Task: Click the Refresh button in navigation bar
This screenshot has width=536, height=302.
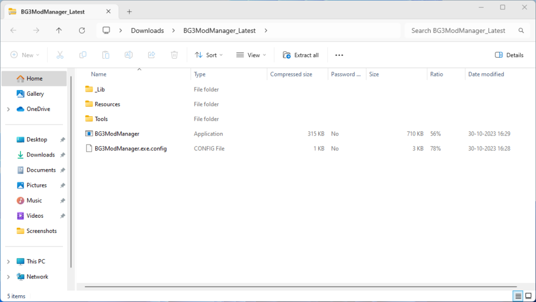Action: [82, 31]
